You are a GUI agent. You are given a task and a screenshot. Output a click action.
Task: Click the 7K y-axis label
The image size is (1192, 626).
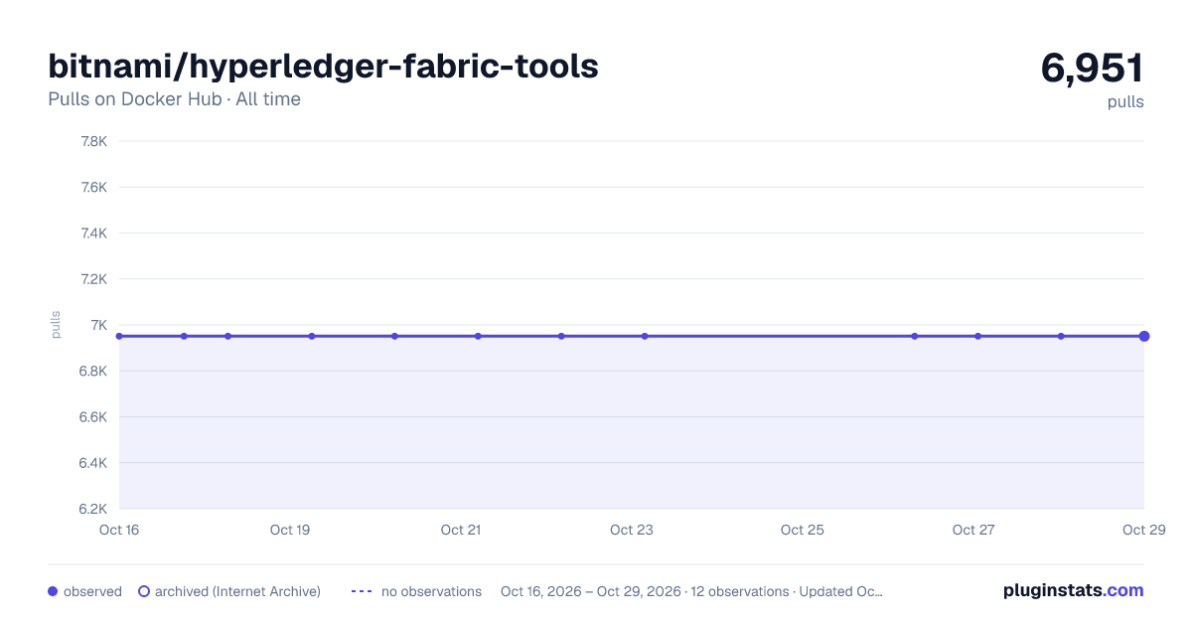coord(98,325)
